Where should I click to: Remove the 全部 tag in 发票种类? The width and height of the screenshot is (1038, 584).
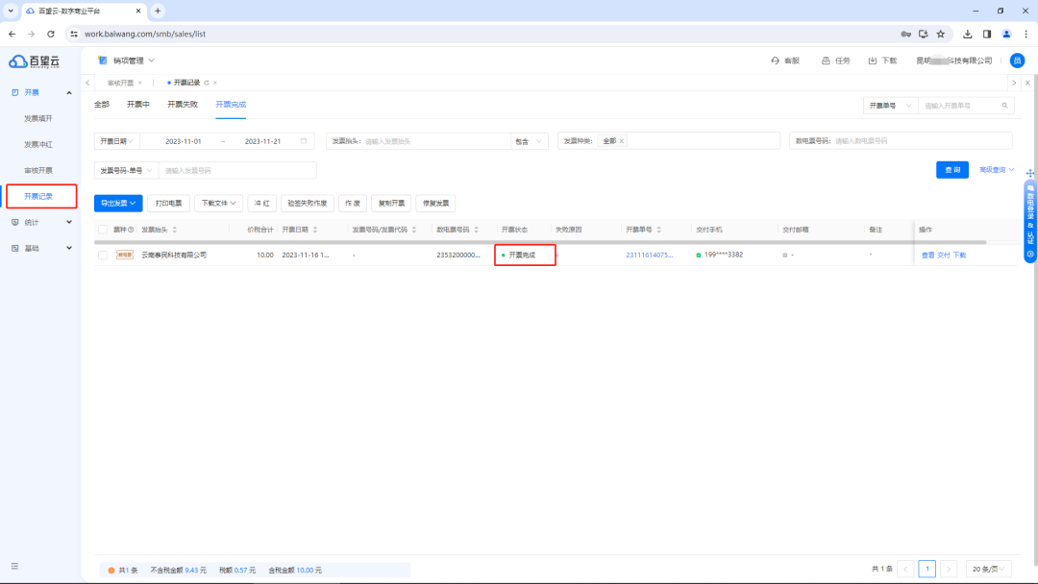(x=622, y=141)
